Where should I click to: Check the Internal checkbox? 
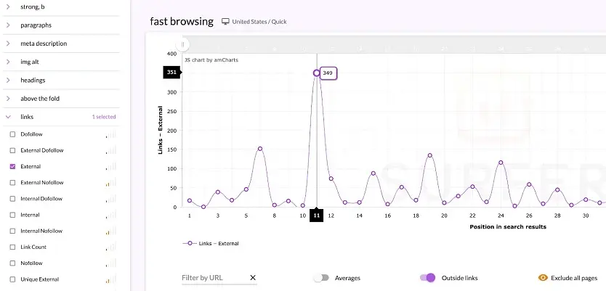(x=12, y=215)
